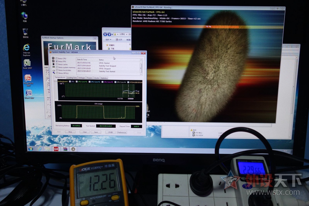
Task: Select the Word 2007 desktop shortcut
Action: (x=29, y=94)
